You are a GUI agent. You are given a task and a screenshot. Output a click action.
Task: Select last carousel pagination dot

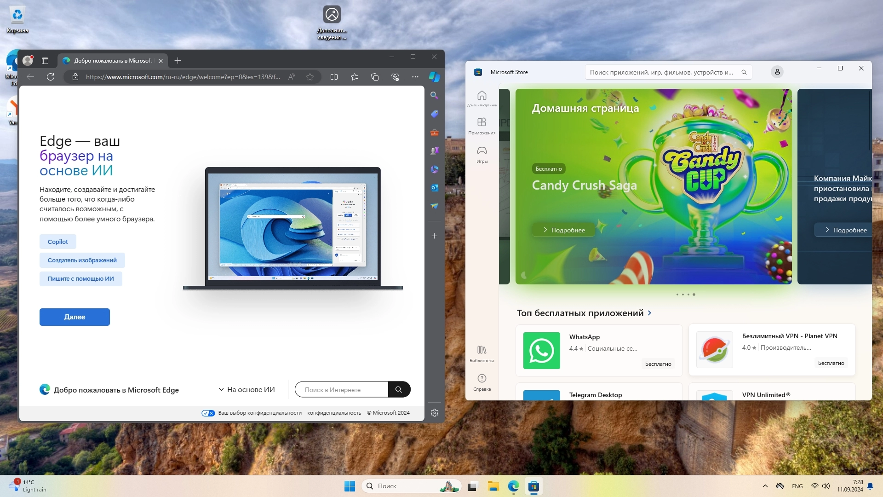coord(694,295)
